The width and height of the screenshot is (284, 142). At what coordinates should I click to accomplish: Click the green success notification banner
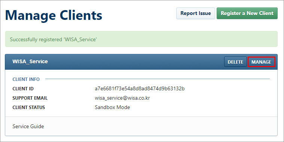tap(141, 39)
